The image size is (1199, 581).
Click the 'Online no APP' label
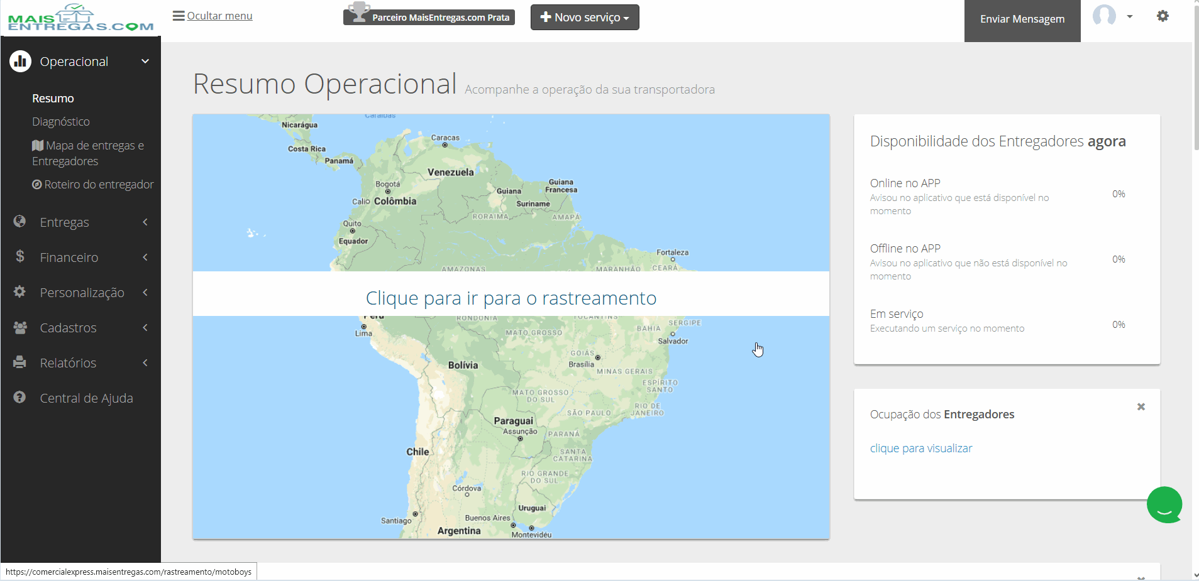click(905, 183)
